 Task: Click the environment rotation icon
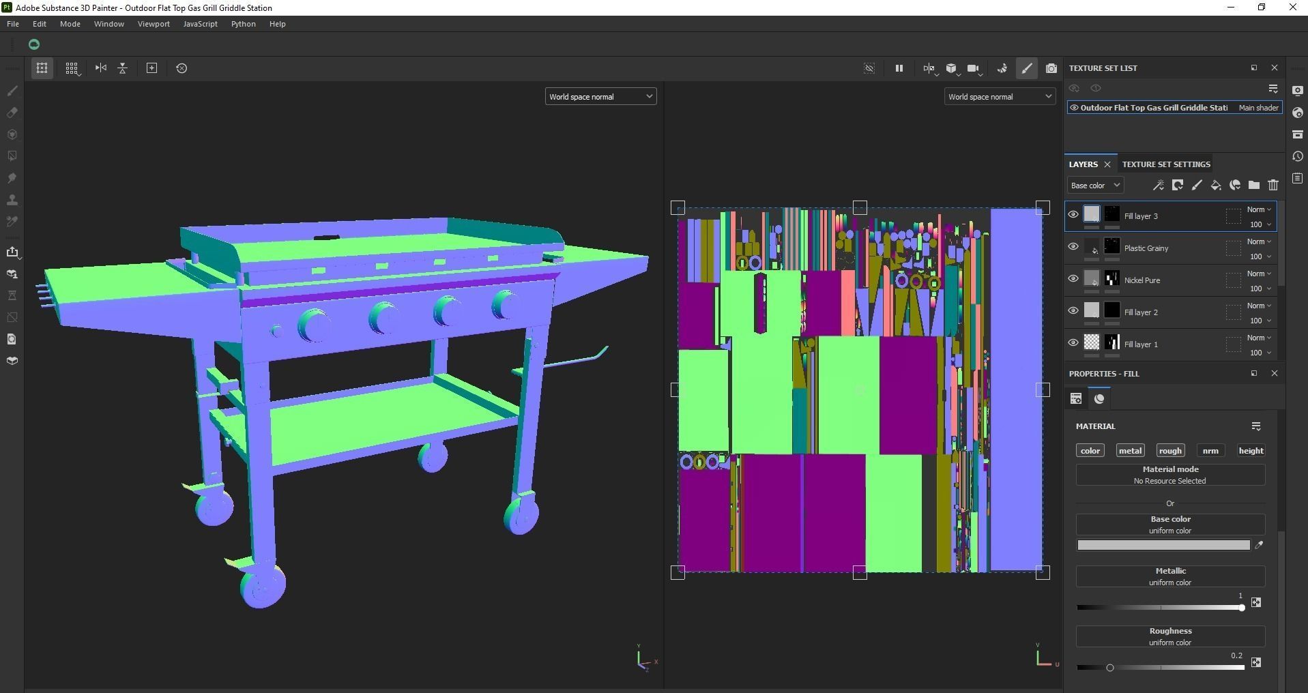[x=1002, y=68]
